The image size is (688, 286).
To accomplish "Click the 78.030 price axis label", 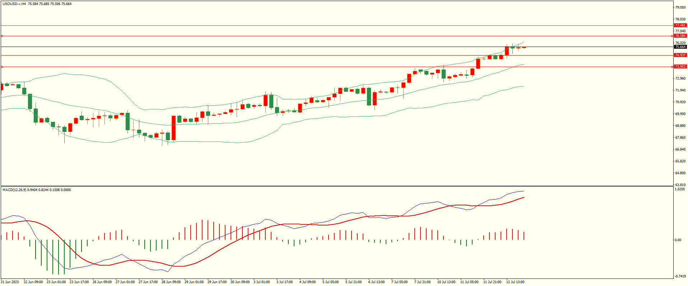I will coord(680,19).
